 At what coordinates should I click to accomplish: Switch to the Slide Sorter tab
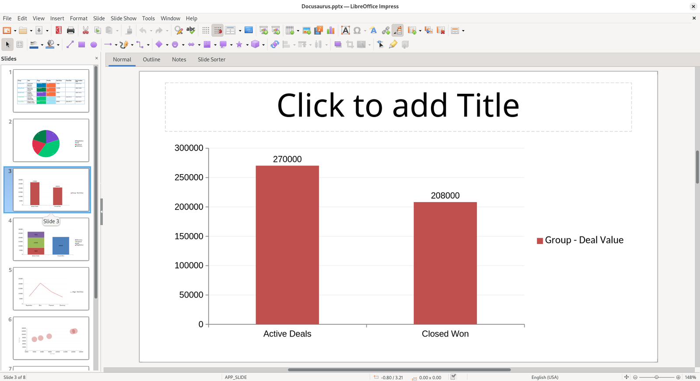(x=212, y=59)
